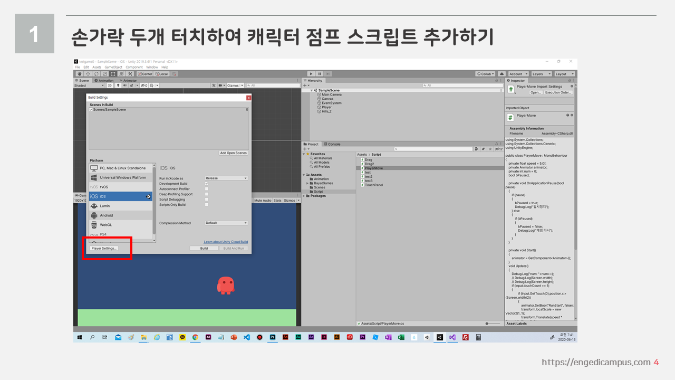Open Windows Start menu
The image size is (675, 380).
click(x=80, y=337)
